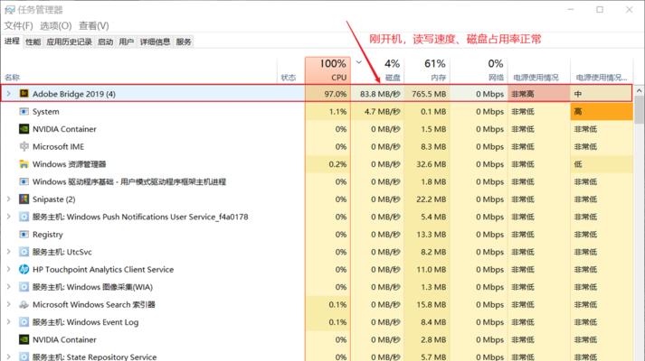The height and width of the screenshot is (361, 645).
Task: Click the HP Touchpoint Analytics icon
Action: (24, 270)
